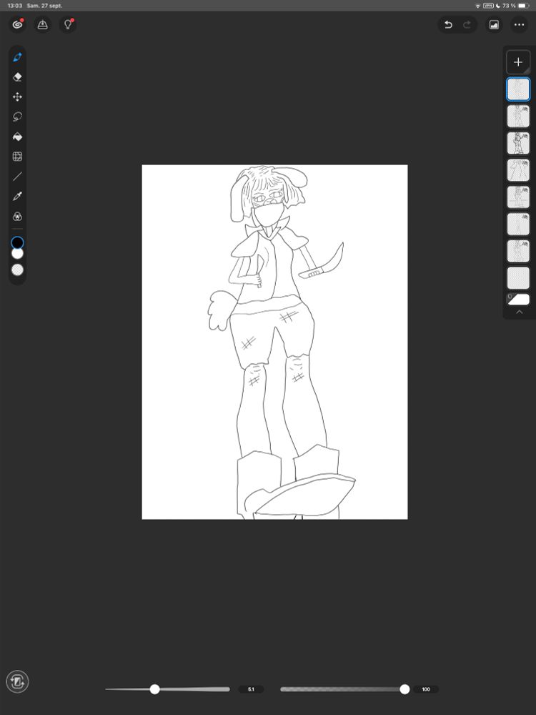This screenshot has height=715, width=536.
Task: Select the second layer thumbnail
Action: coord(518,116)
